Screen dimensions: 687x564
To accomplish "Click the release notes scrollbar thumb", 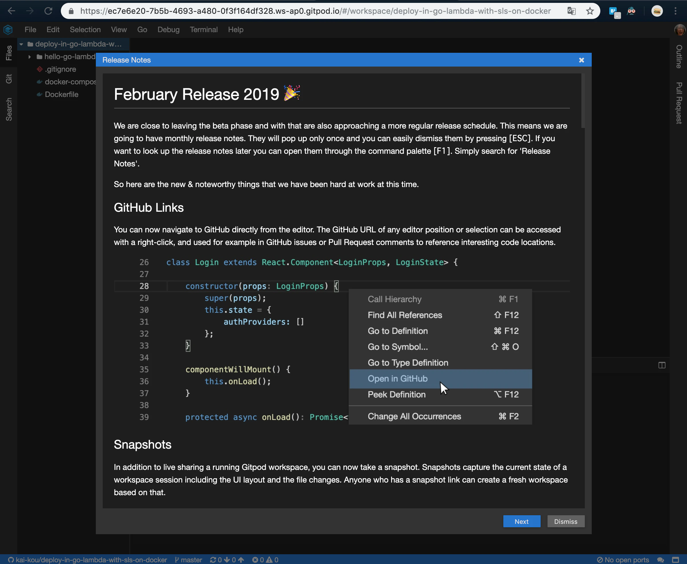I will (583, 101).
